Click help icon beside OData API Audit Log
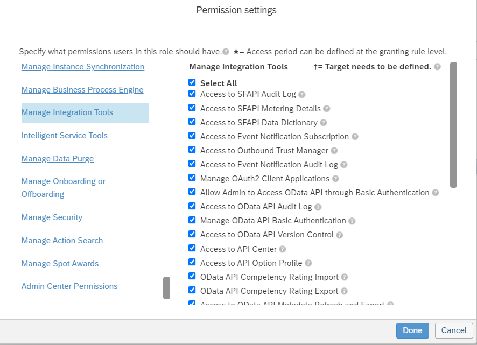 [x=318, y=207]
